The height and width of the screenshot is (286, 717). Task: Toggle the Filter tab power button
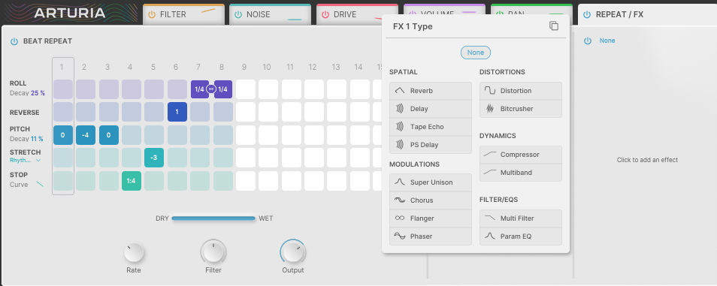152,14
